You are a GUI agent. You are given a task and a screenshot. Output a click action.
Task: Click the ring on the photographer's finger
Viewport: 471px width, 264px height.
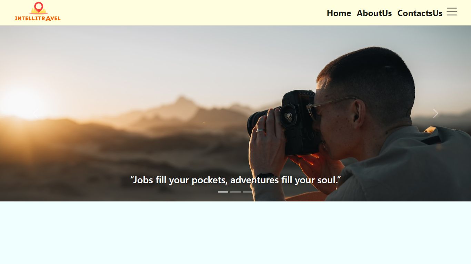pos(260,130)
